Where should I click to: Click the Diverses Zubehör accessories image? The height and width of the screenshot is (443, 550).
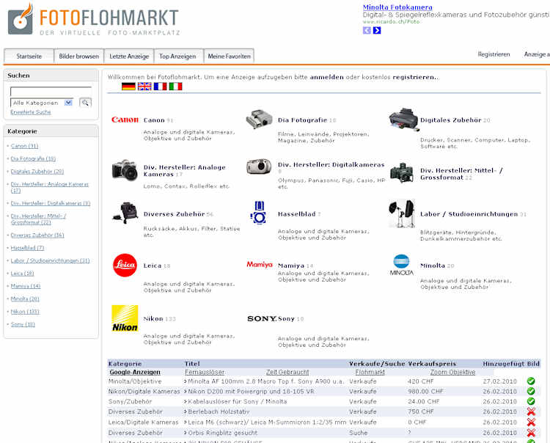point(125,213)
